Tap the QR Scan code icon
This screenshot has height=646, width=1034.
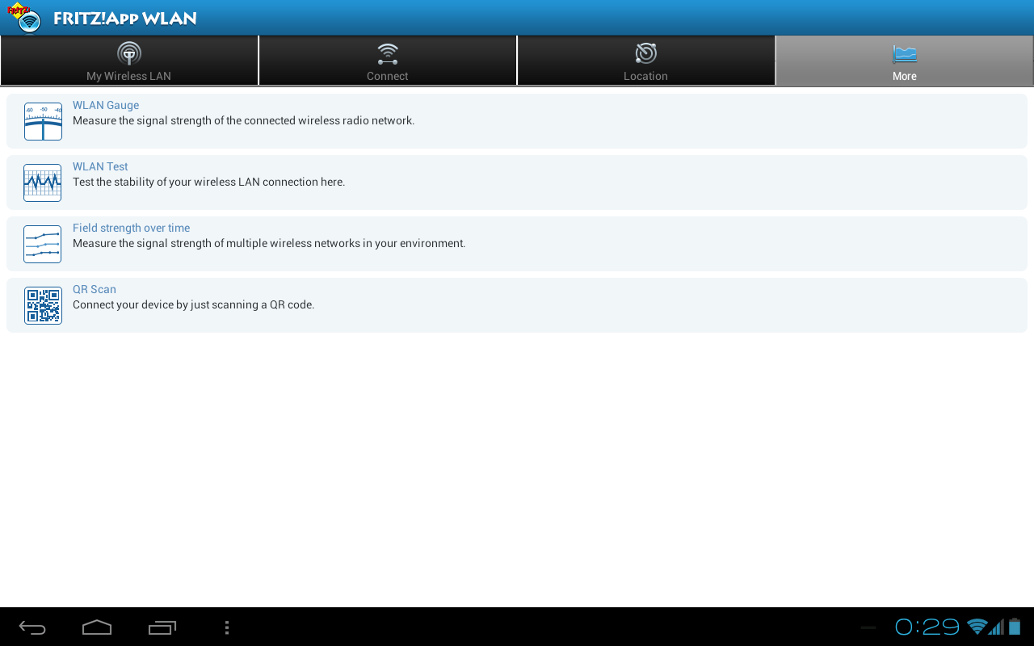(43, 305)
